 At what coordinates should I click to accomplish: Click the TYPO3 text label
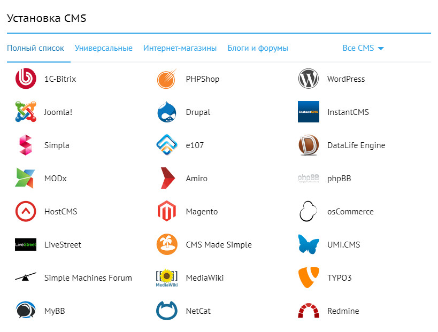click(x=339, y=278)
